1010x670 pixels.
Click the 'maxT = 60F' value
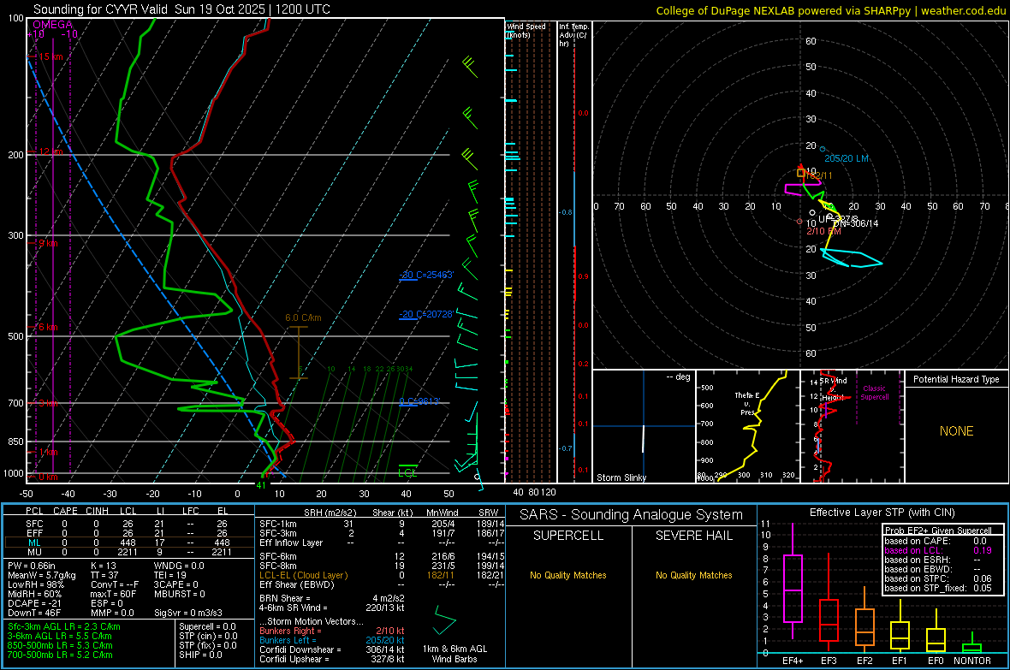(113, 594)
